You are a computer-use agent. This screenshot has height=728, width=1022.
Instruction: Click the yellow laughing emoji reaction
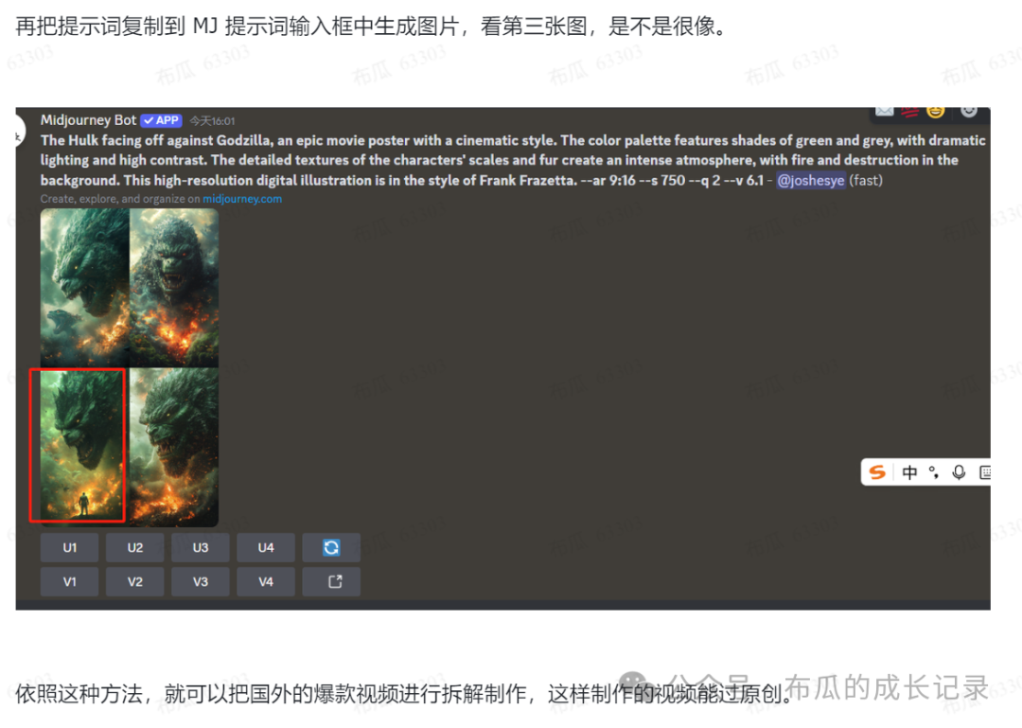(x=936, y=112)
